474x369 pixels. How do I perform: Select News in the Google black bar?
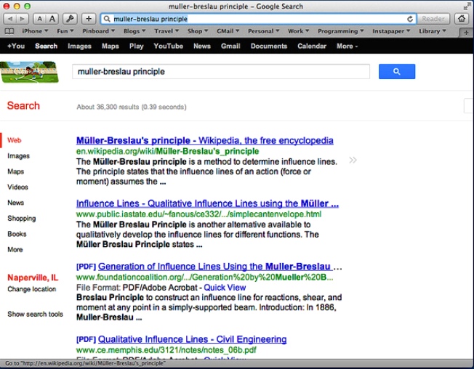point(202,46)
